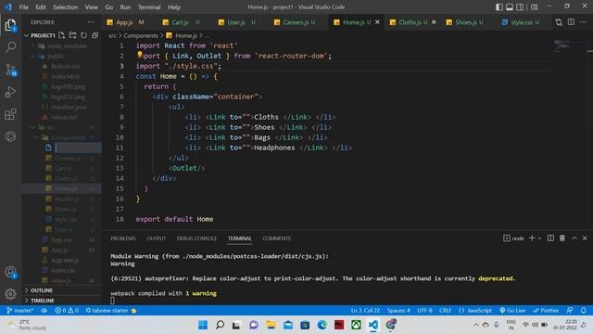593x334 pixels.
Task: Click the lightbulb code action on line 2
Action: [140, 55]
